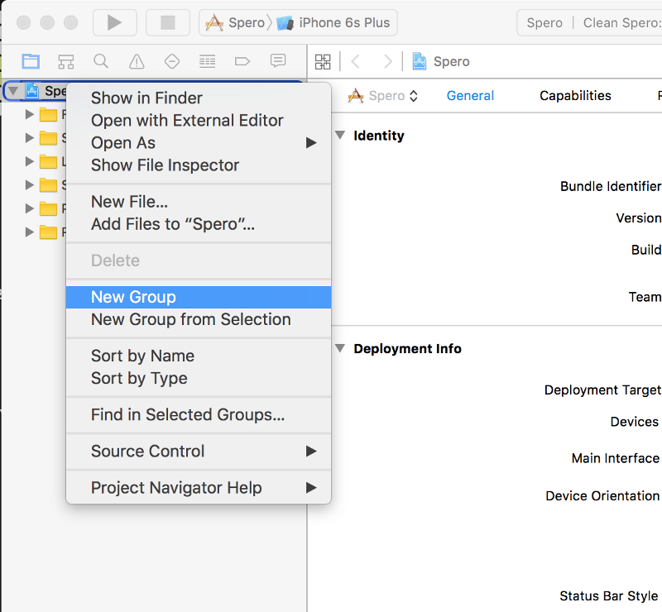The height and width of the screenshot is (612, 662).
Task: Open the Project navigator folder icon
Action: 31,62
